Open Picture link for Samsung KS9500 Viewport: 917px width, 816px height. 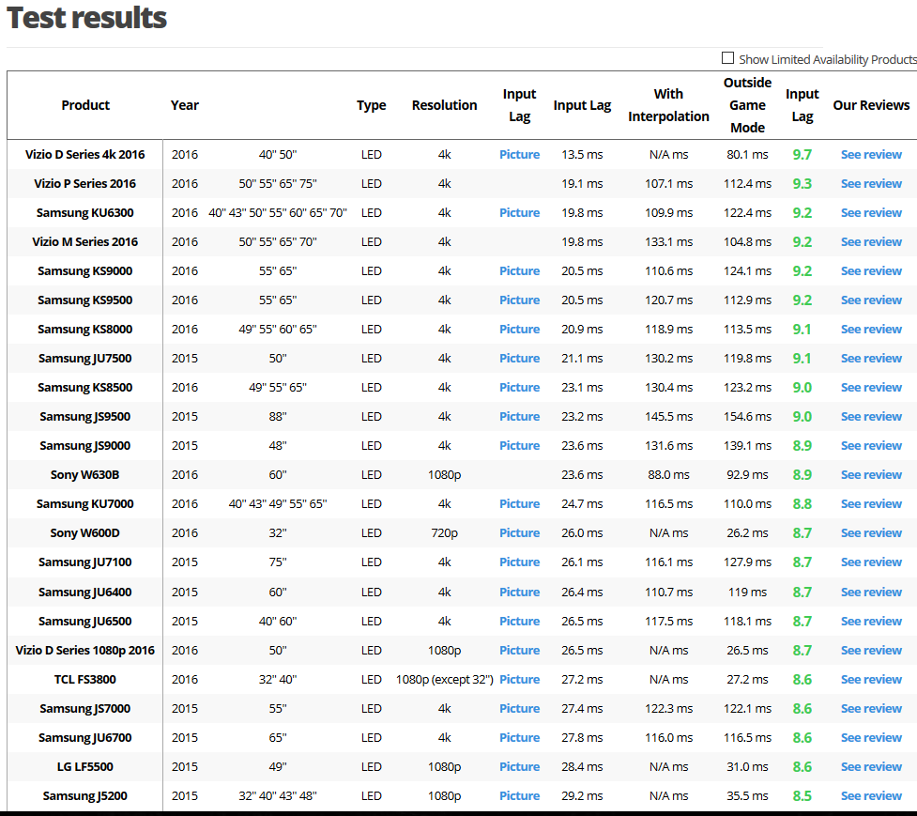coord(519,300)
